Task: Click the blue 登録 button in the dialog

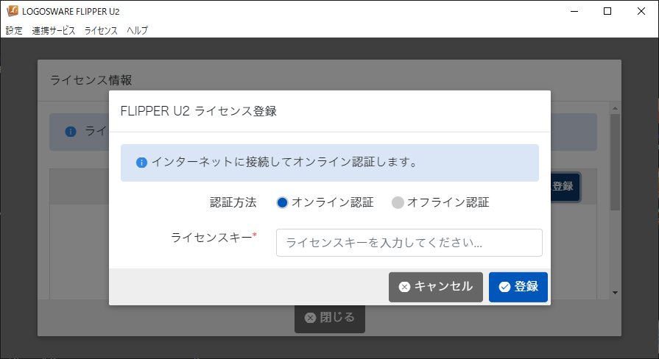Action: point(518,287)
